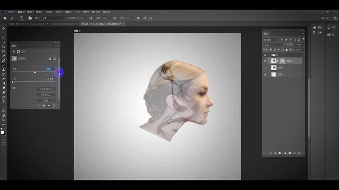Select the Lasso tool
This screenshot has height=190, width=339.
4,37
